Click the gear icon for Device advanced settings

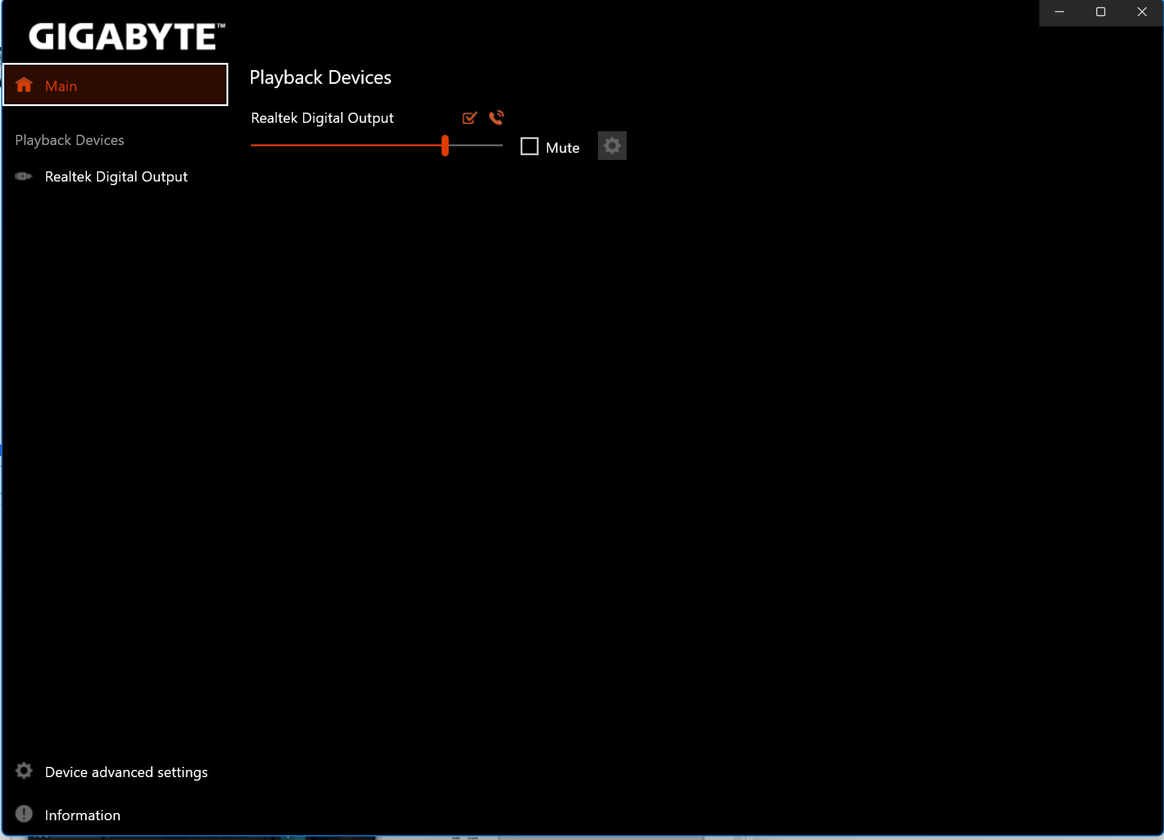(x=24, y=770)
